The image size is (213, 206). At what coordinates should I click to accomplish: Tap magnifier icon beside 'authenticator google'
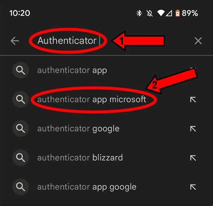click(21, 129)
